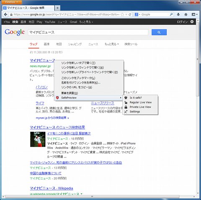Open the 'マイナビニュース - Wikipedia' result
Viewport: 201px width, 200px height.
click(52, 188)
